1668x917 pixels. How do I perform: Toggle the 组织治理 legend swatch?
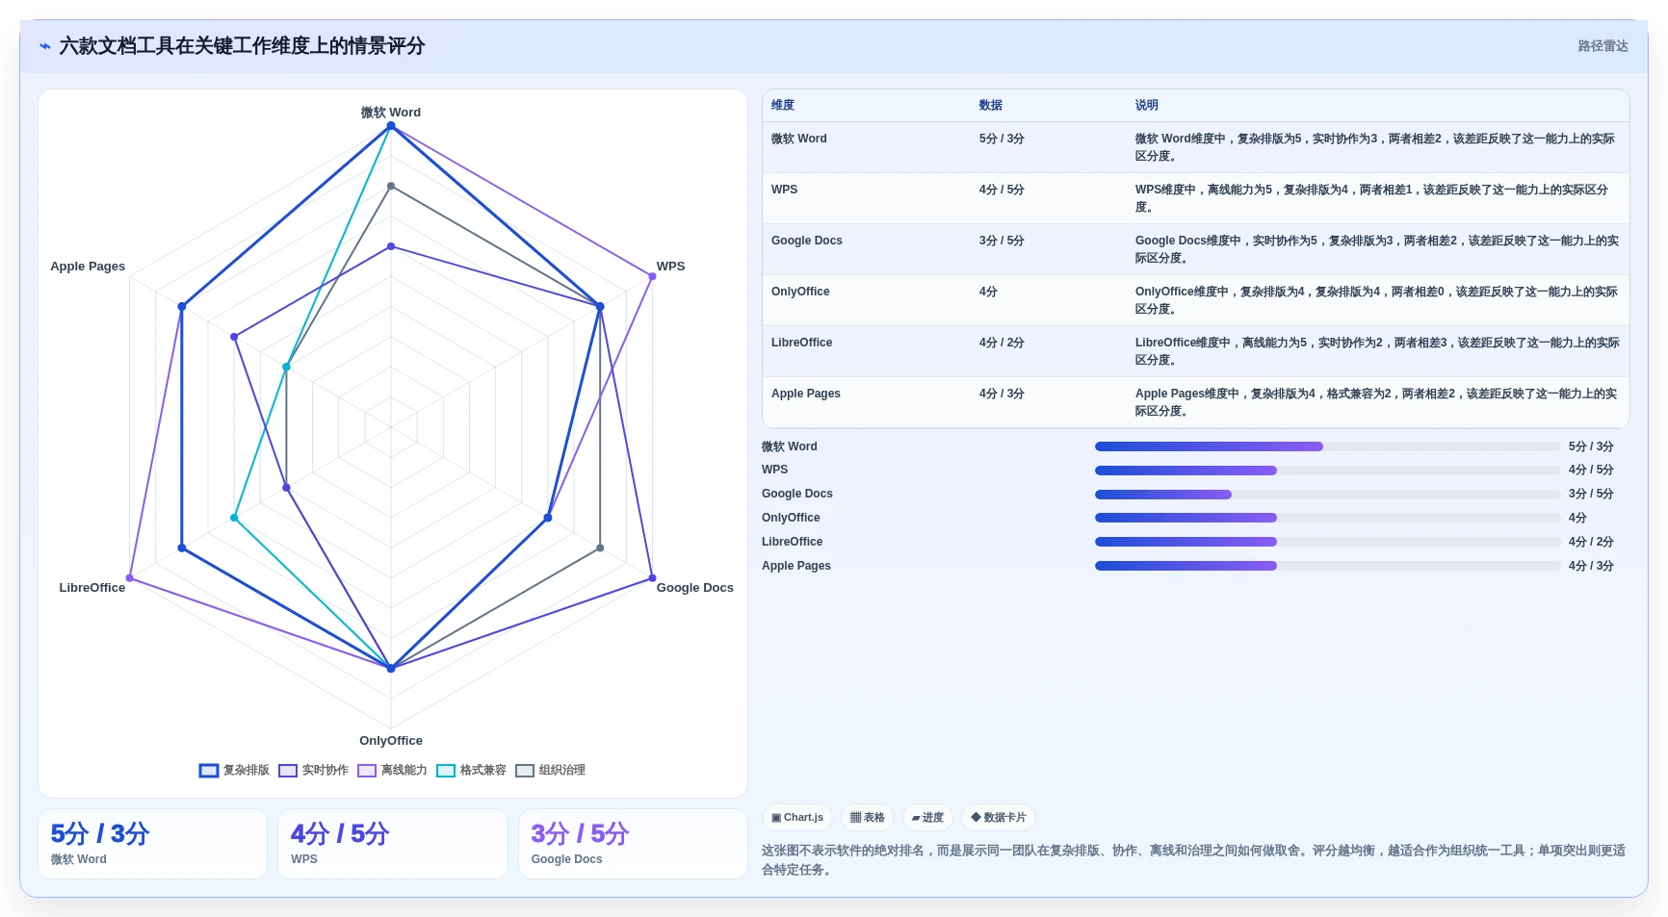[525, 771]
